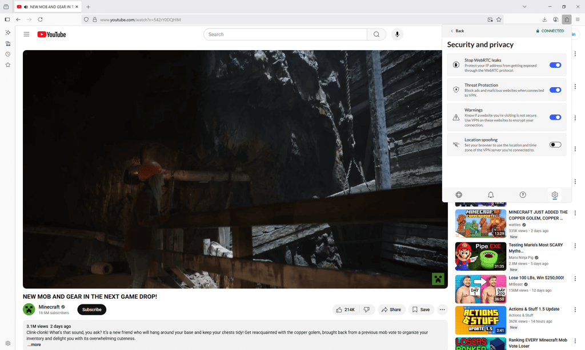Image resolution: width=585 pixels, height=350 pixels.
Task: Click the extensions puzzle-piece button
Action: point(567,19)
